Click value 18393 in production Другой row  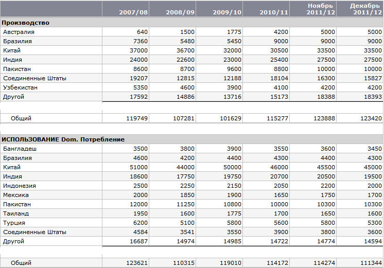tap(373, 97)
